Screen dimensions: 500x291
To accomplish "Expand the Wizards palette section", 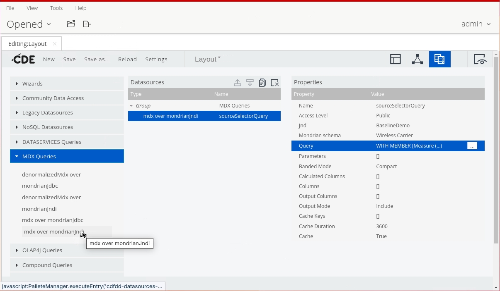I will click(x=32, y=83).
